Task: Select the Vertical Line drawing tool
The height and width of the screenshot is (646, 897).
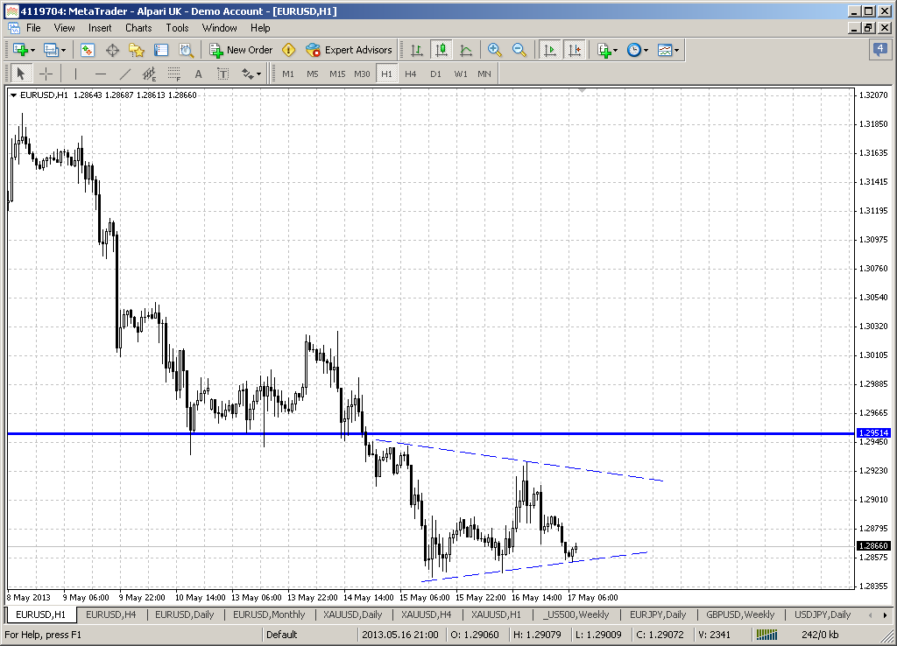Action: click(75, 74)
